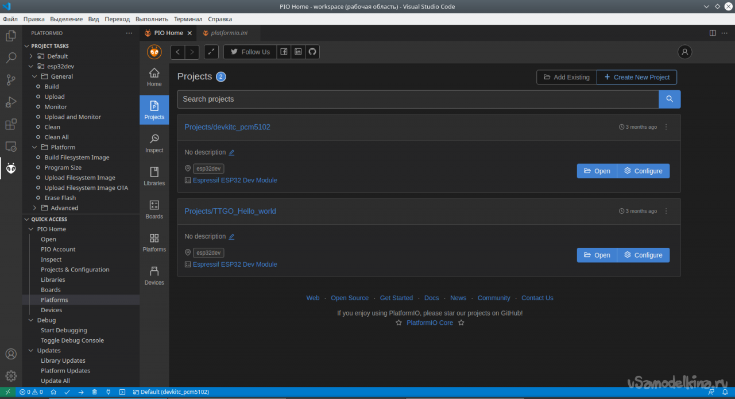Open the Extensions view
Viewport: 735px width, 399px height.
[x=11, y=124]
